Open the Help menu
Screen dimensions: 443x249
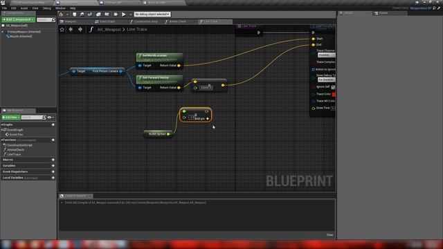point(73,8)
